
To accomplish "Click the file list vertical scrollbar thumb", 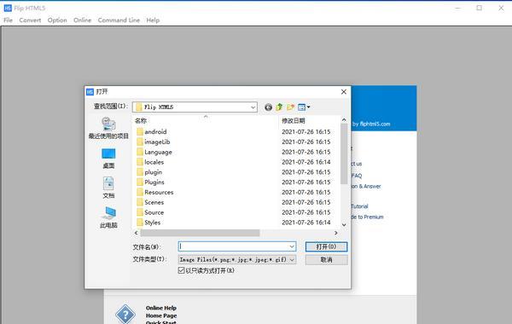I will [x=344, y=153].
